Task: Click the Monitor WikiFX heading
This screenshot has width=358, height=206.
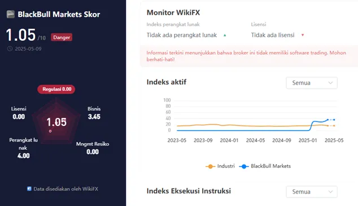Action: coord(173,12)
